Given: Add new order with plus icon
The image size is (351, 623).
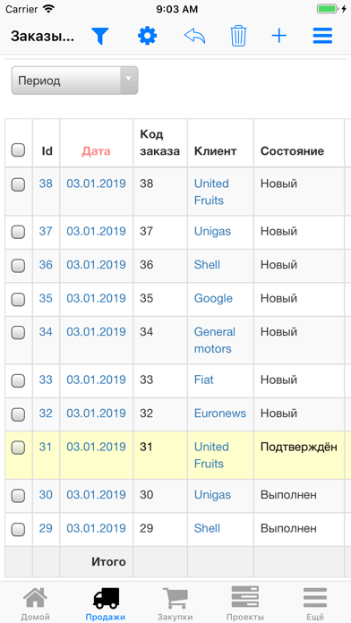Looking at the screenshot, I should 279,36.
